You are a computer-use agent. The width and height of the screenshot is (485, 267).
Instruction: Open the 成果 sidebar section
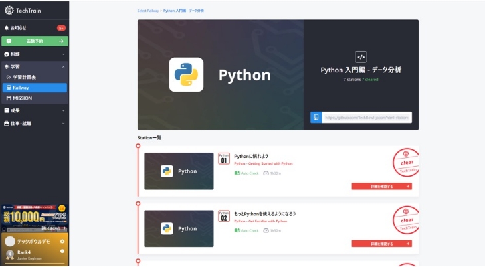pos(35,110)
